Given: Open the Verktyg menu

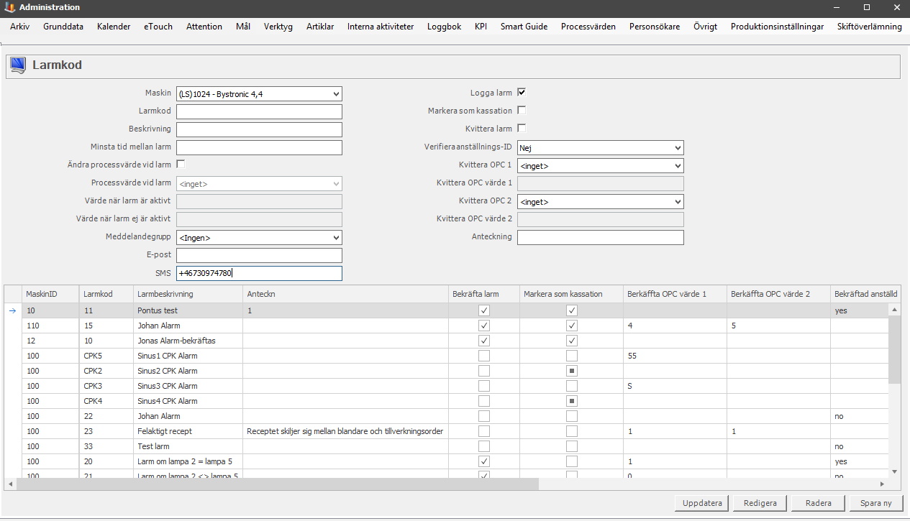Looking at the screenshot, I should click(278, 27).
